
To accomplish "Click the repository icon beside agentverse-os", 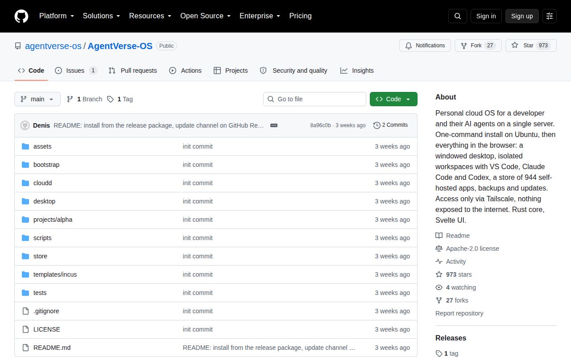I will (x=18, y=46).
